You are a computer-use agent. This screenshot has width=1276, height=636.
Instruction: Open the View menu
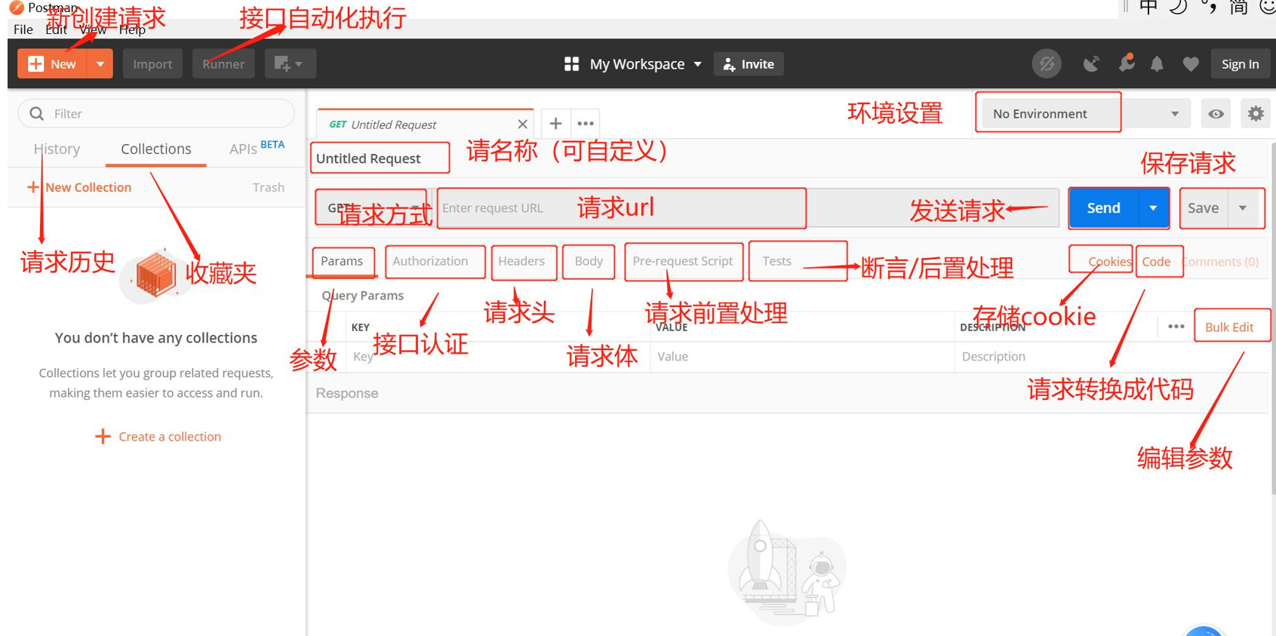93,29
